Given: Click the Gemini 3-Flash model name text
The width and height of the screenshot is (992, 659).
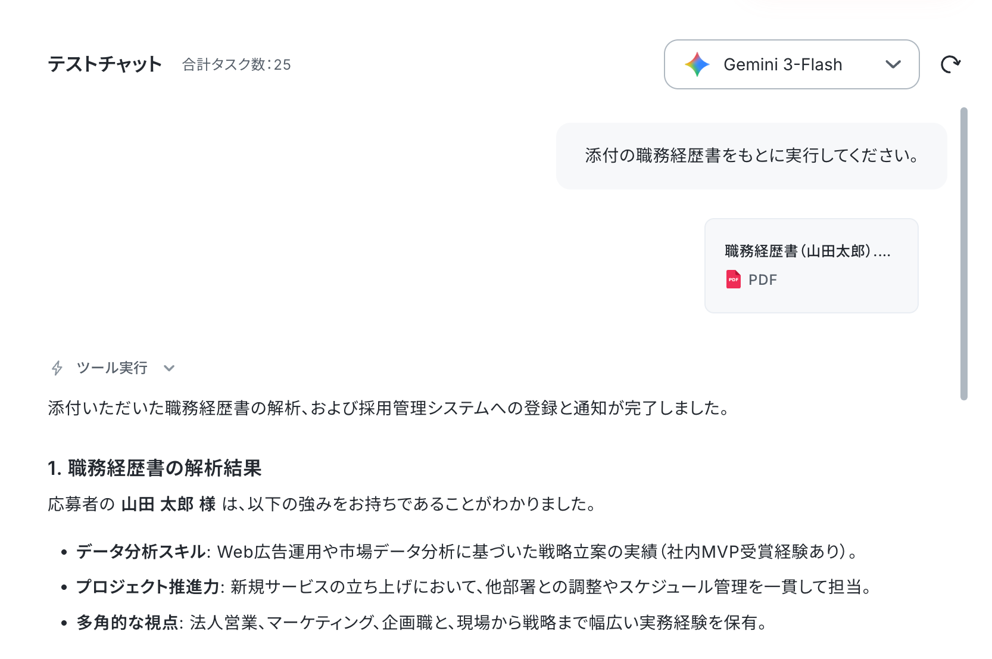Looking at the screenshot, I should (x=783, y=64).
